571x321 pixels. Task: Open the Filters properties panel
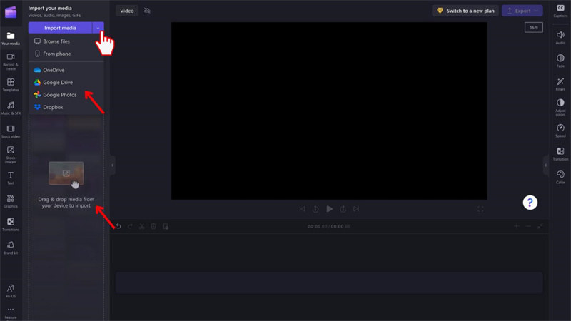click(x=560, y=84)
